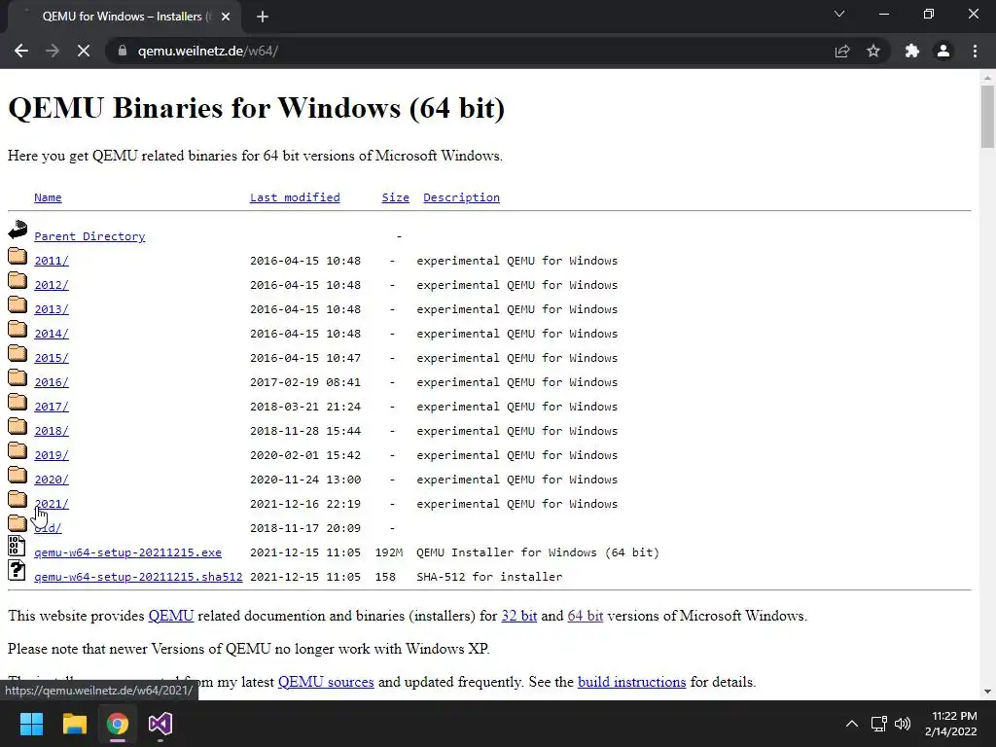Open the Chrome profile avatar icon
Image resolution: width=996 pixels, height=747 pixels.
[943, 51]
